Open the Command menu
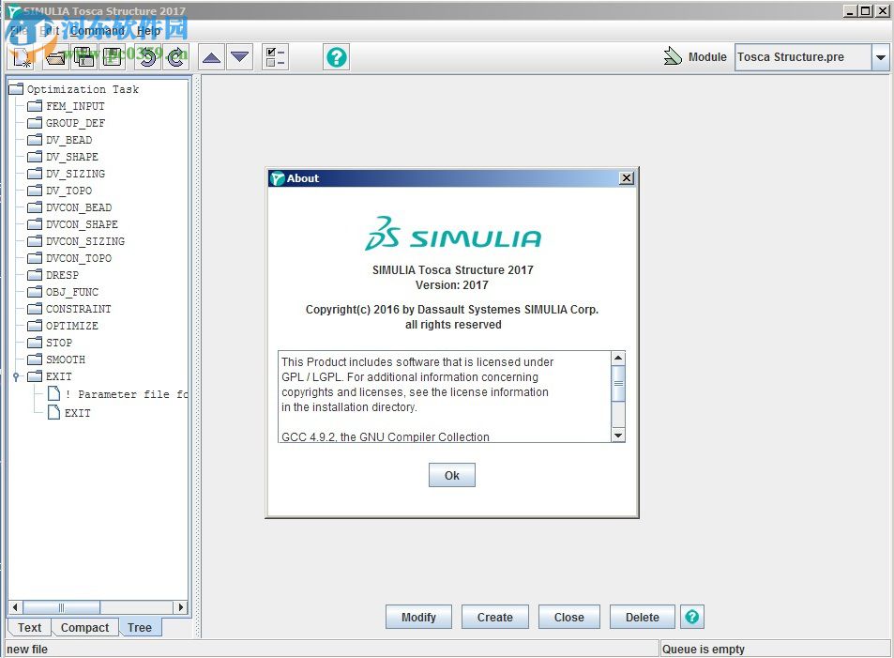 [97, 31]
